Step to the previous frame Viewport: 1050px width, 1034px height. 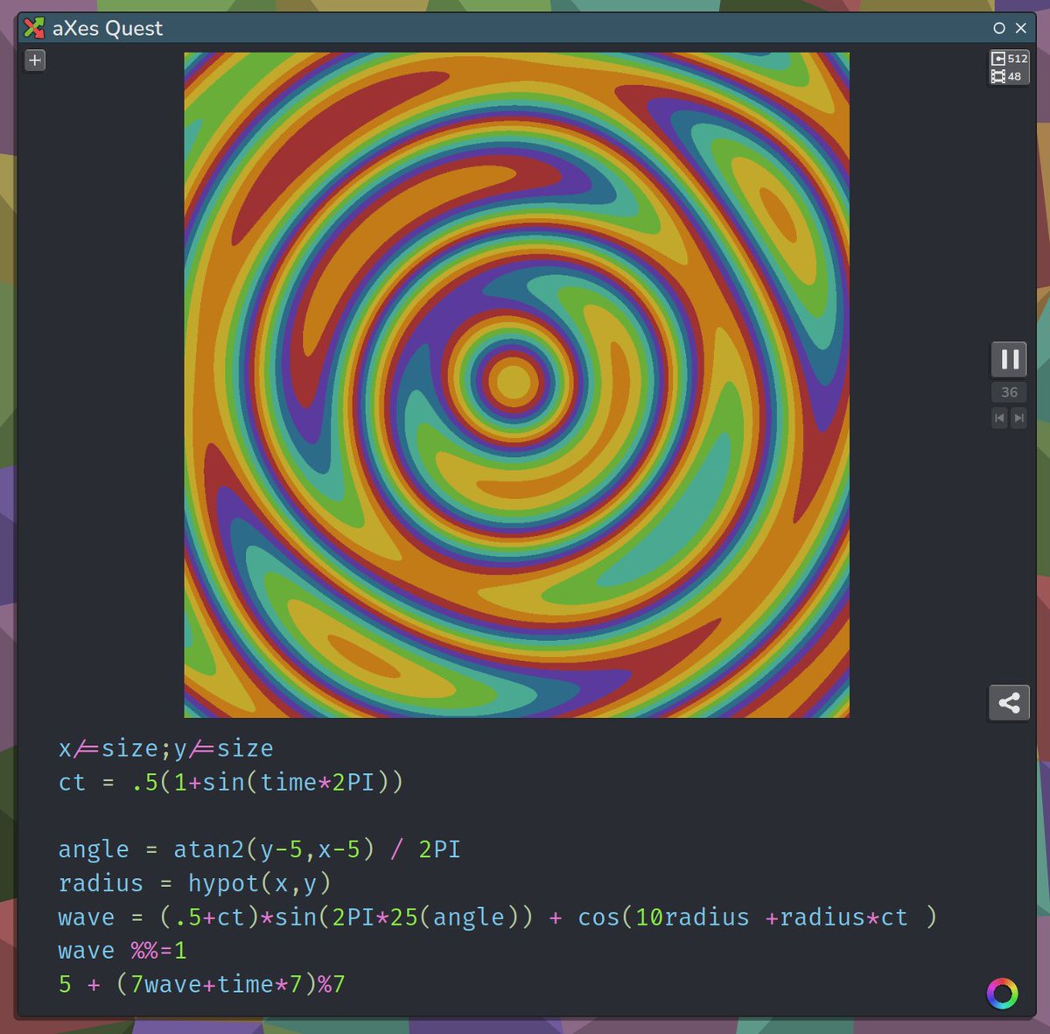(x=999, y=418)
